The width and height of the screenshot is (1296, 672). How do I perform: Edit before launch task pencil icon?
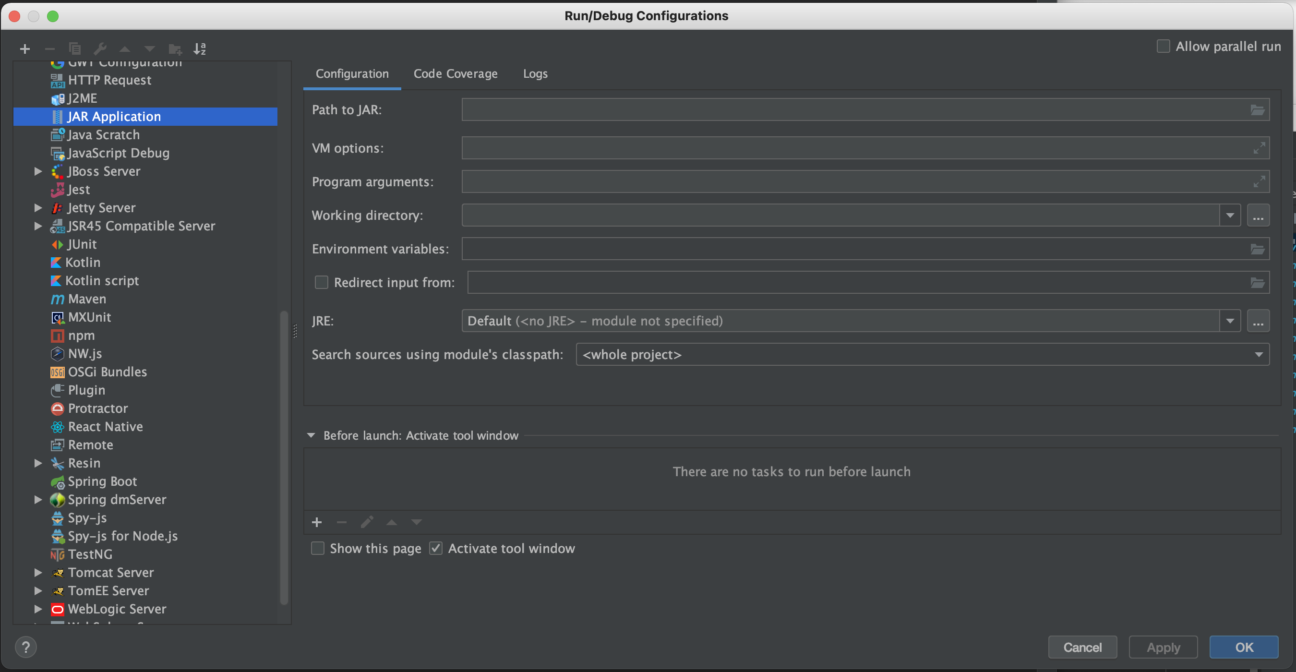[367, 522]
